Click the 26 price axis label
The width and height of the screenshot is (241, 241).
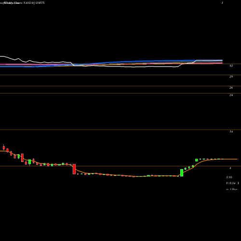[x=231, y=88]
